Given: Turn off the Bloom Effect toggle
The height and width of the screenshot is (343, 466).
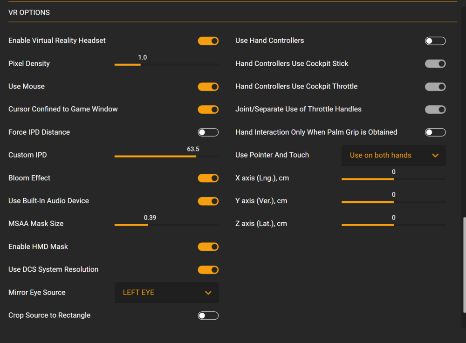Looking at the screenshot, I should (x=208, y=178).
